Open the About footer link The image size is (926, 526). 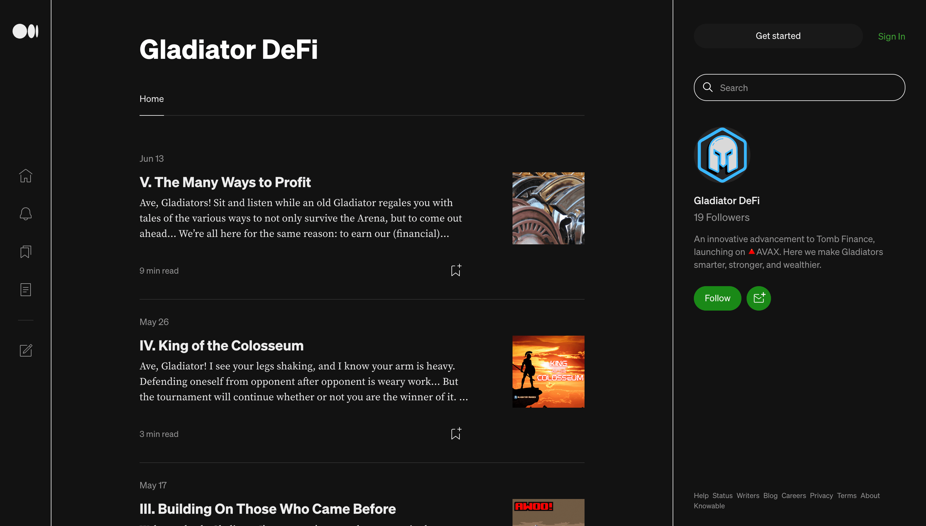coord(870,495)
